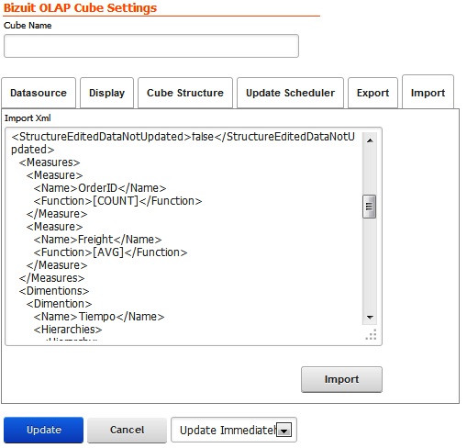Click the [AVG] Function line in Xml
467x448 pixels.
pyautogui.click(x=110, y=252)
